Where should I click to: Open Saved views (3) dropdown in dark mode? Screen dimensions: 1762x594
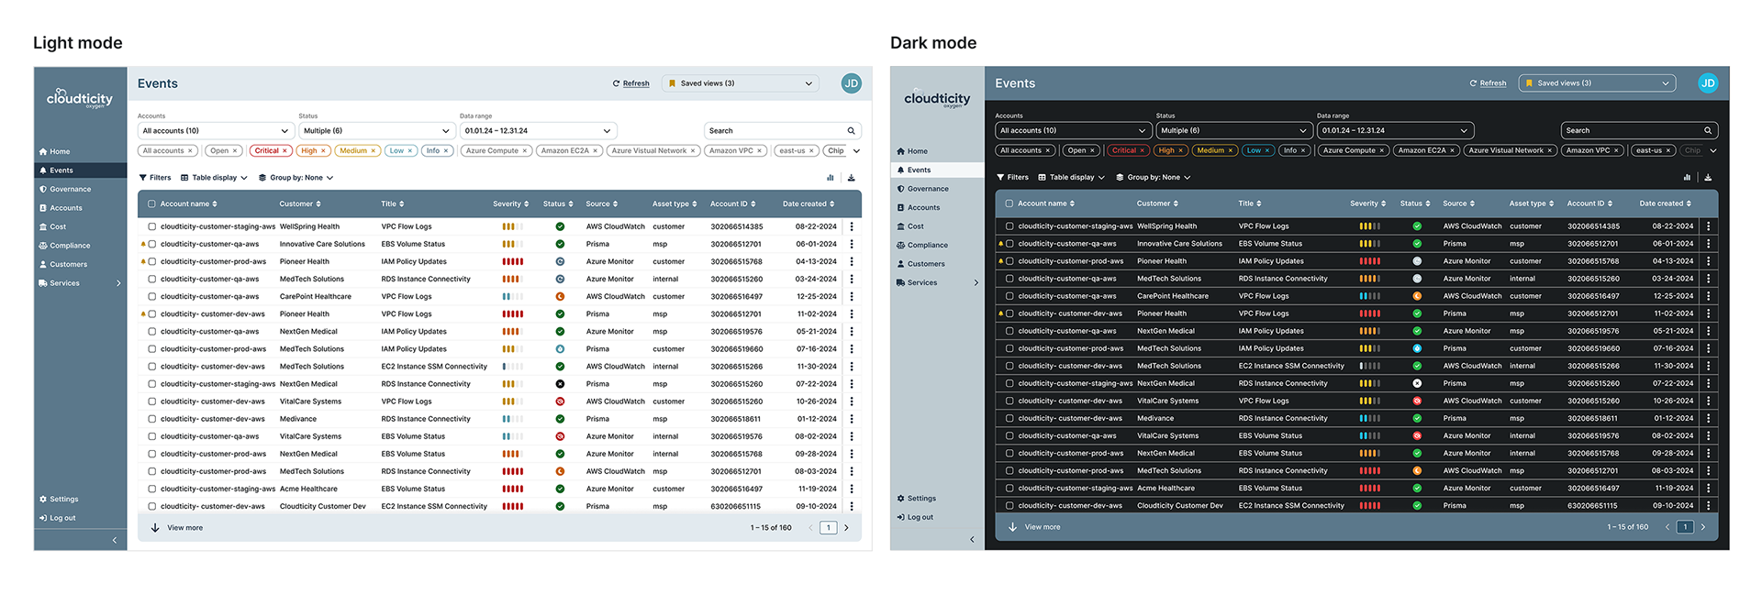tap(1597, 82)
